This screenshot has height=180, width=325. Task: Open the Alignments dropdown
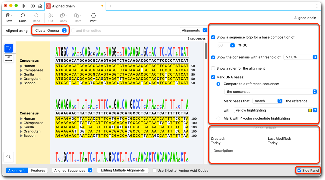pyautogui.click(x=193, y=30)
